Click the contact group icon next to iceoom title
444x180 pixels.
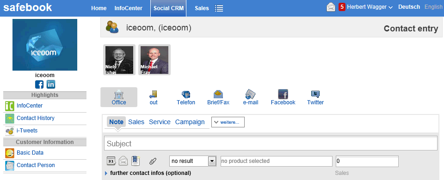click(112, 27)
